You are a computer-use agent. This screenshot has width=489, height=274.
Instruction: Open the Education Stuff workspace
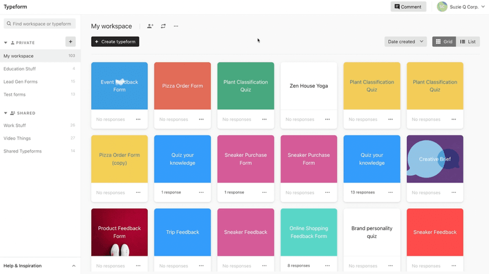click(40, 69)
